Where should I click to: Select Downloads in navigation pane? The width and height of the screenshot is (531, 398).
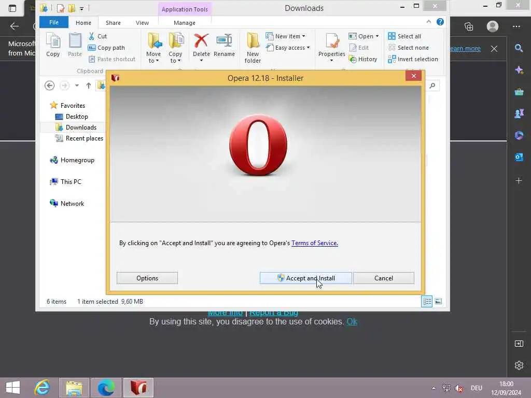point(76,127)
